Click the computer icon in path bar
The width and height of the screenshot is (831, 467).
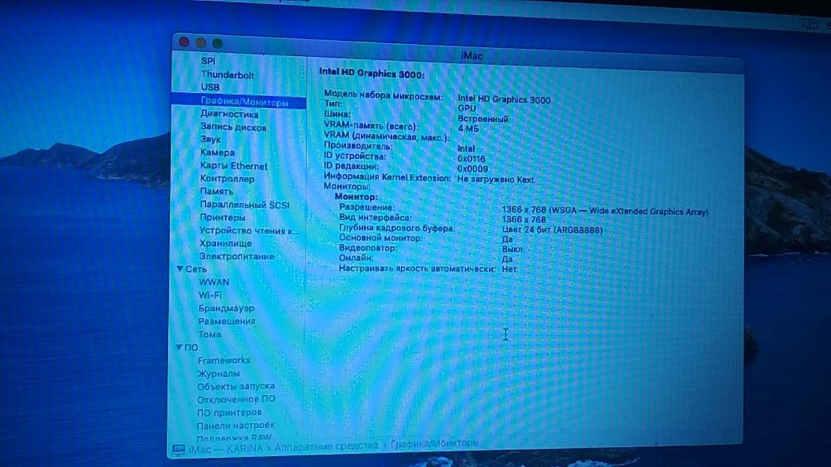click(179, 448)
